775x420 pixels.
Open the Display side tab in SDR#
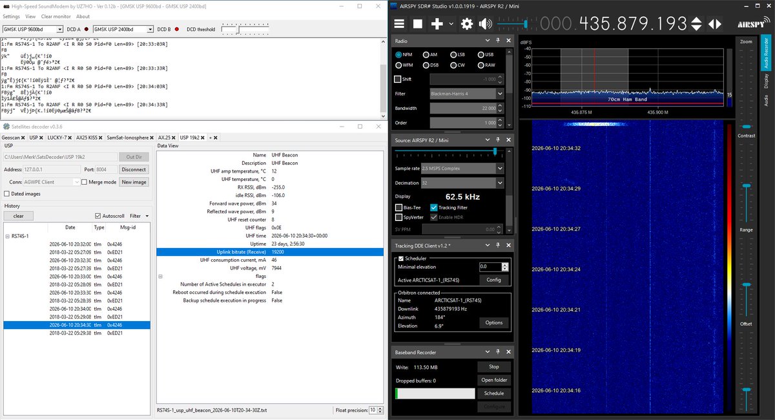point(766,81)
